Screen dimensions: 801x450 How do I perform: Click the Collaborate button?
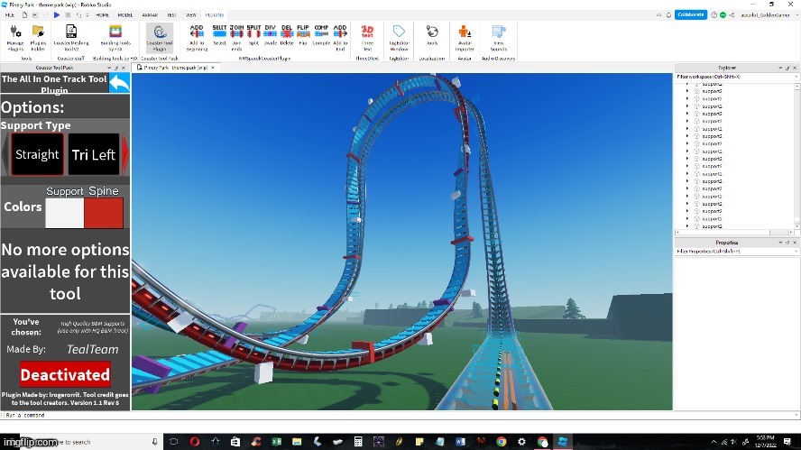click(x=691, y=14)
